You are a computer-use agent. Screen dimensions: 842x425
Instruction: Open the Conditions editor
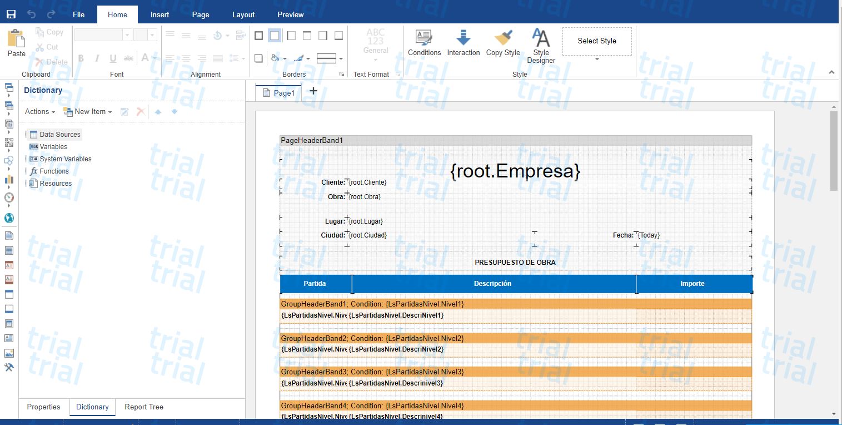424,43
